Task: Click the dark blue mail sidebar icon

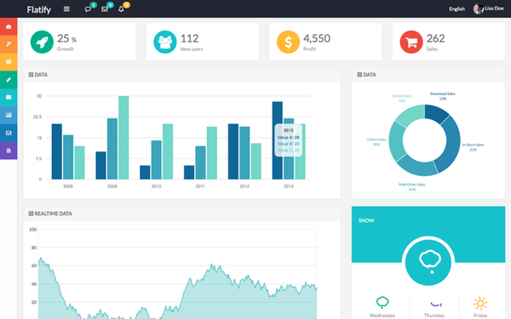Action: (x=9, y=133)
